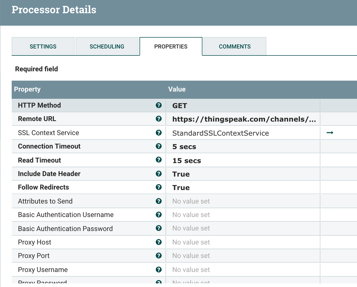This screenshot has width=357, height=287.
Task: Select the Comments tab
Action: click(235, 47)
